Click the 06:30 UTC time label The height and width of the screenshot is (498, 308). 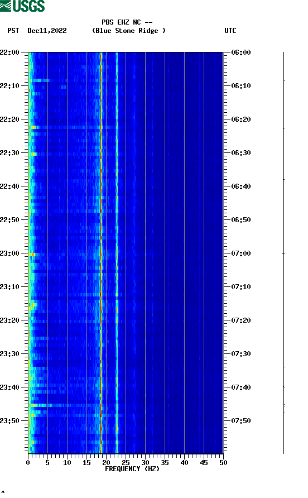[x=241, y=153]
